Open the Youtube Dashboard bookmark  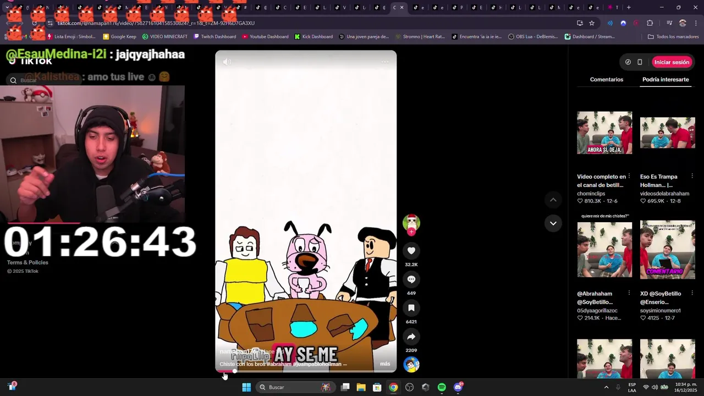pyautogui.click(x=265, y=37)
